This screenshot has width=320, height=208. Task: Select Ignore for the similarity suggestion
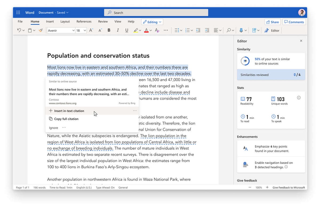point(53,127)
